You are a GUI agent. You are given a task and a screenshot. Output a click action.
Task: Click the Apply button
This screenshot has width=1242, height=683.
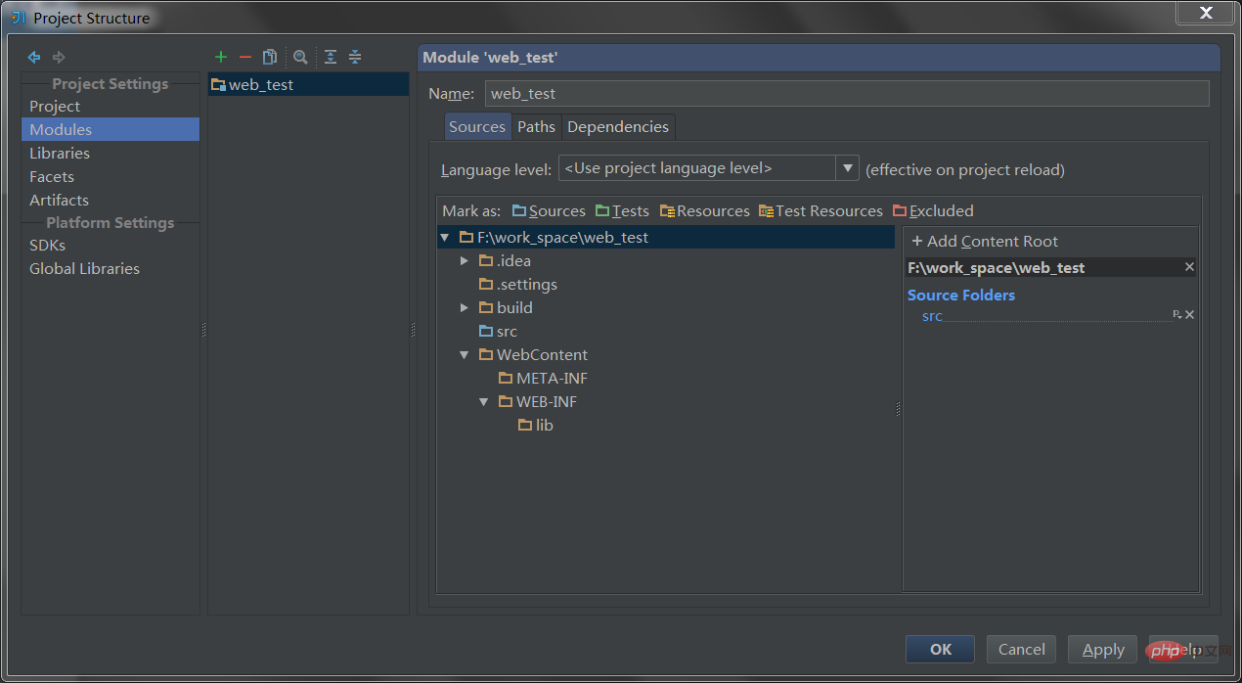click(1103, 649)
